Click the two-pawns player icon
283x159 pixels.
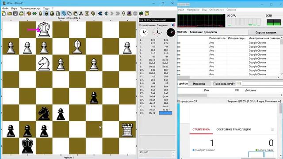click(x=52, y=14)
